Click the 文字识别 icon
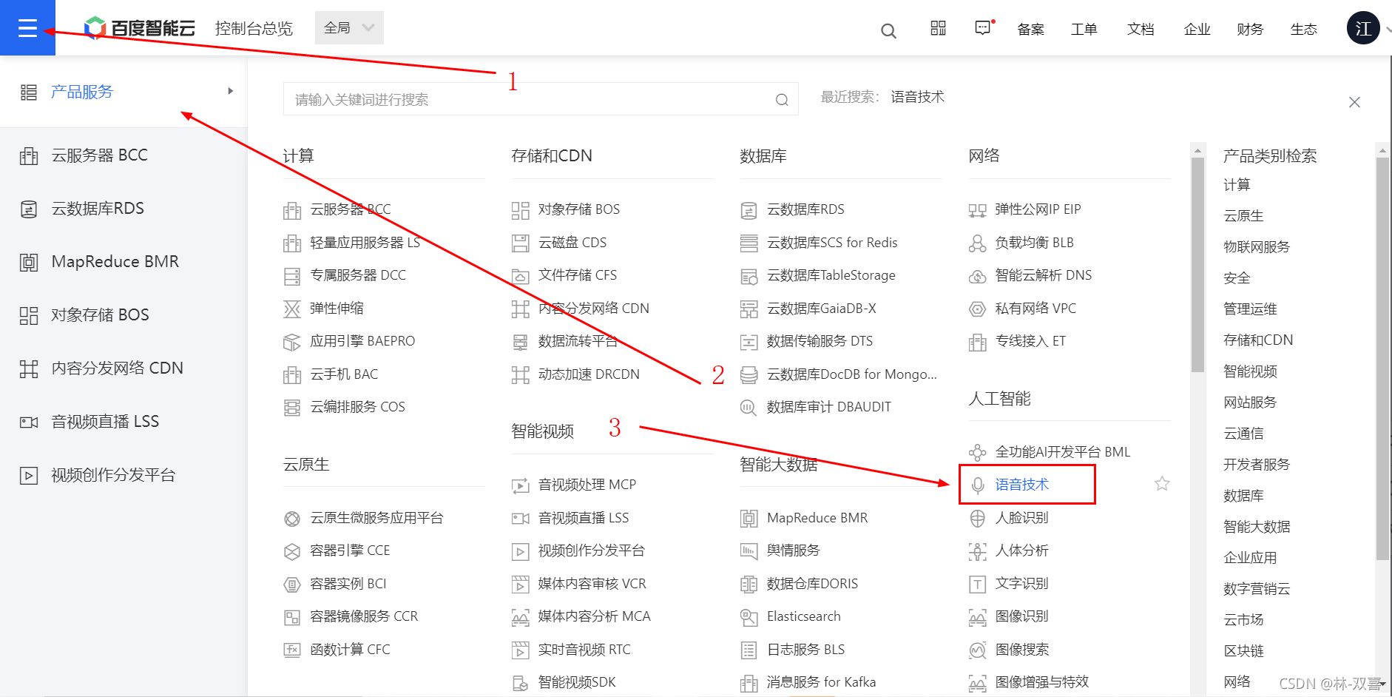Image resolution: width=1392 pixels, height=697 pixels. click(x=977, y=585)
